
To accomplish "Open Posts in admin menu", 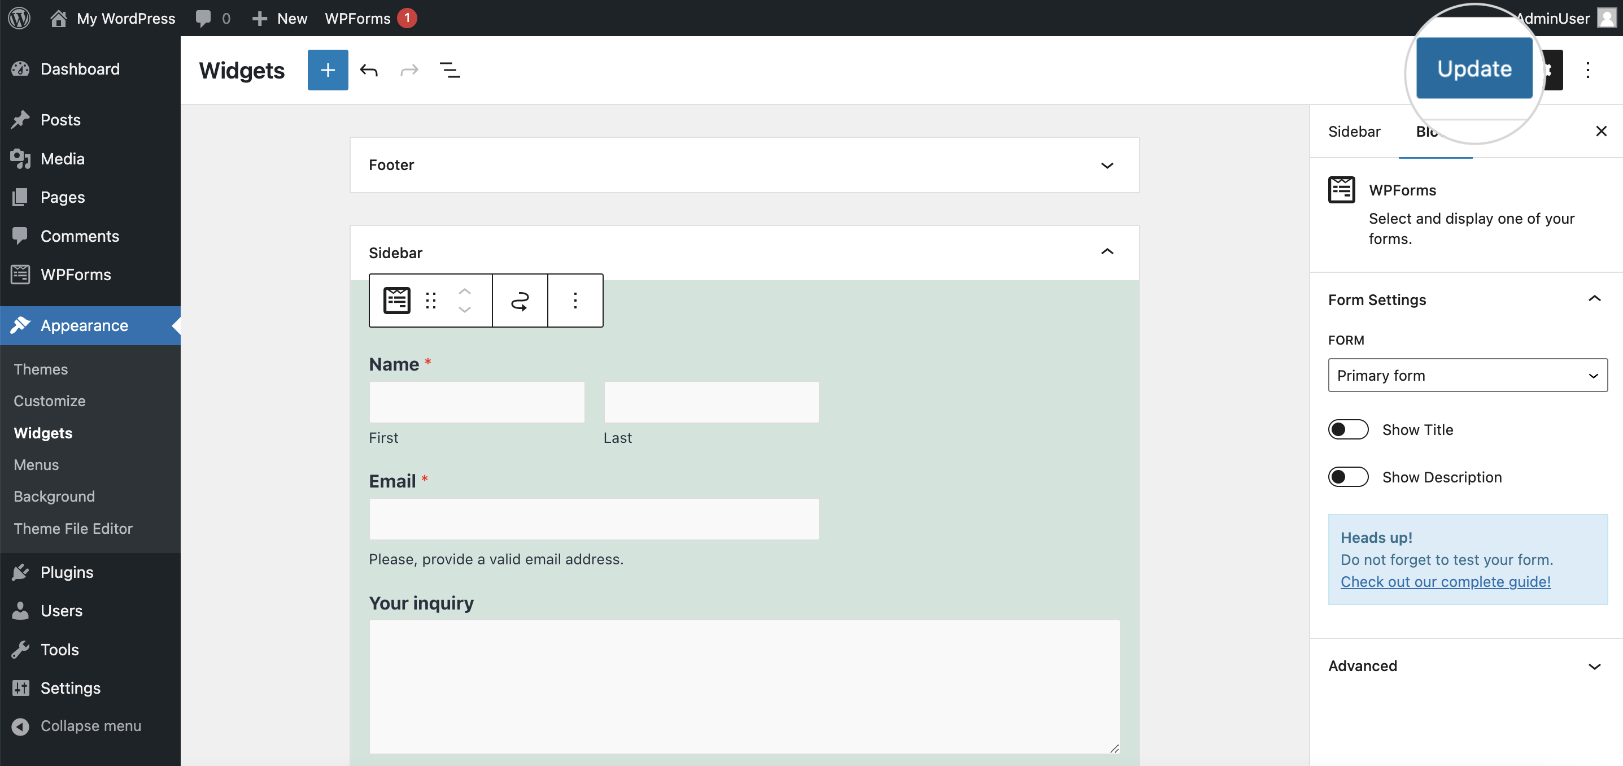I will coord(90,120).
